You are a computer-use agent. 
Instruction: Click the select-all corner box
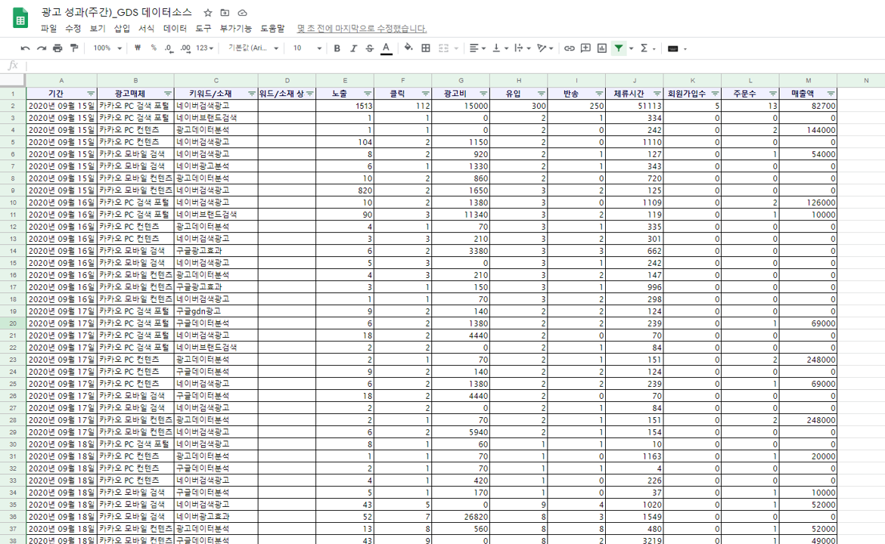[x=12, y=81]
